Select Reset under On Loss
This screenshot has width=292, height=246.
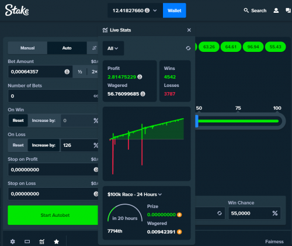coord(18,145)
